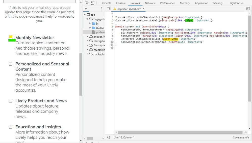Toggle the device toolbar icon

[x=92, y=3]
